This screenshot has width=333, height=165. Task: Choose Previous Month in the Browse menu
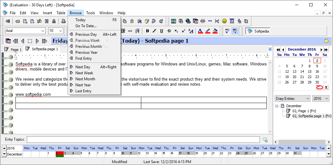(94, 46)
